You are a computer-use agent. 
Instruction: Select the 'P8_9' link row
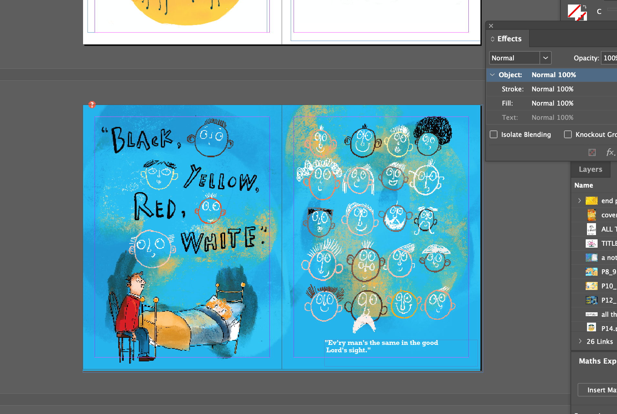click(594, 272)
